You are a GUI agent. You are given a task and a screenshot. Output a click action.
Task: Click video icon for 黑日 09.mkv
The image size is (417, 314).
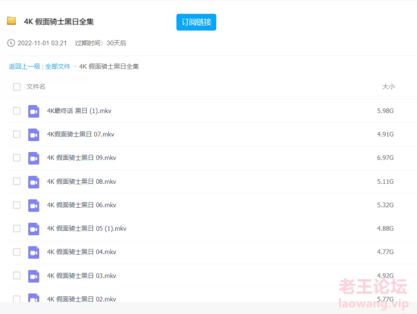coord(34,158)
